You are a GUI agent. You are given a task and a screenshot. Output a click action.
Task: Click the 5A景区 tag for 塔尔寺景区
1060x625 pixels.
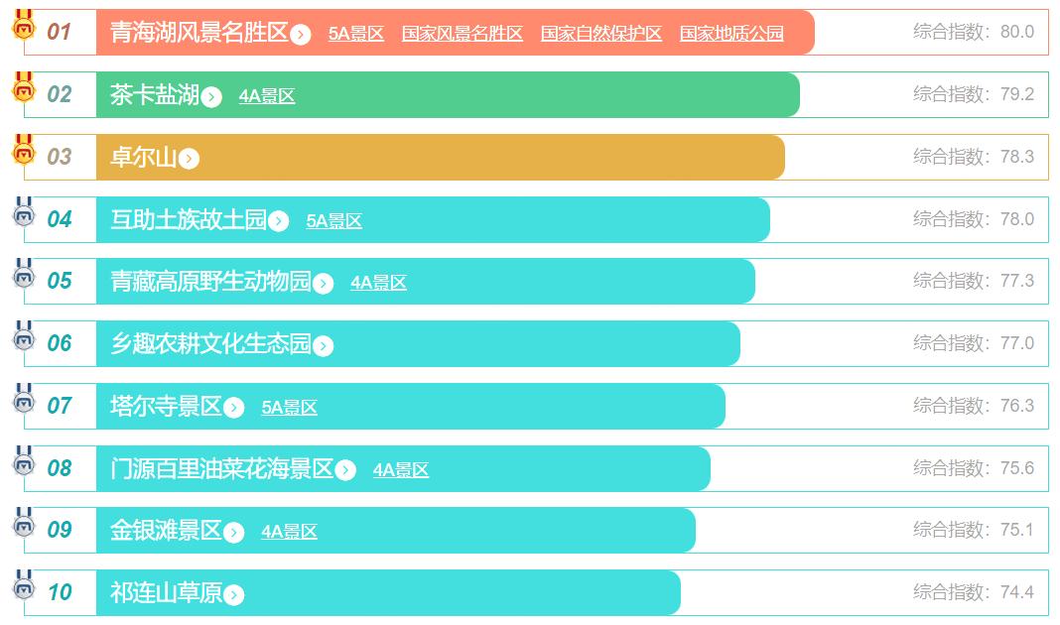point(289,408)
